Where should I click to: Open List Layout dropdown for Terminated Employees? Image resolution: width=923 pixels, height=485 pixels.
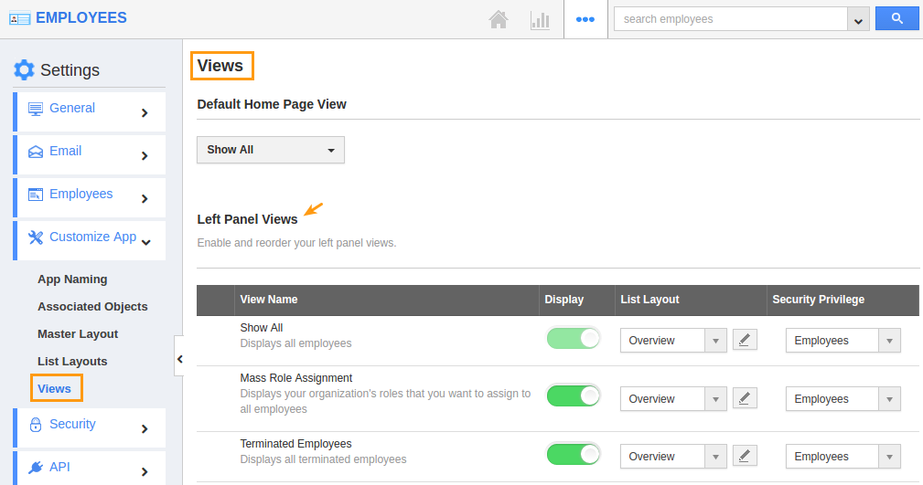click(x=673, y=457)
